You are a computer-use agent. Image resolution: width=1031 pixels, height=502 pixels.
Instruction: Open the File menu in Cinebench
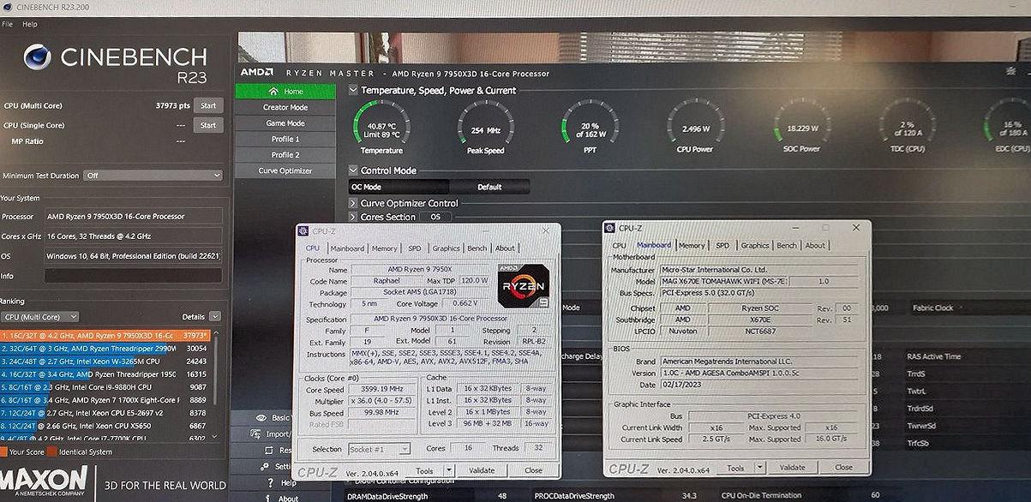tap(8, 24)
